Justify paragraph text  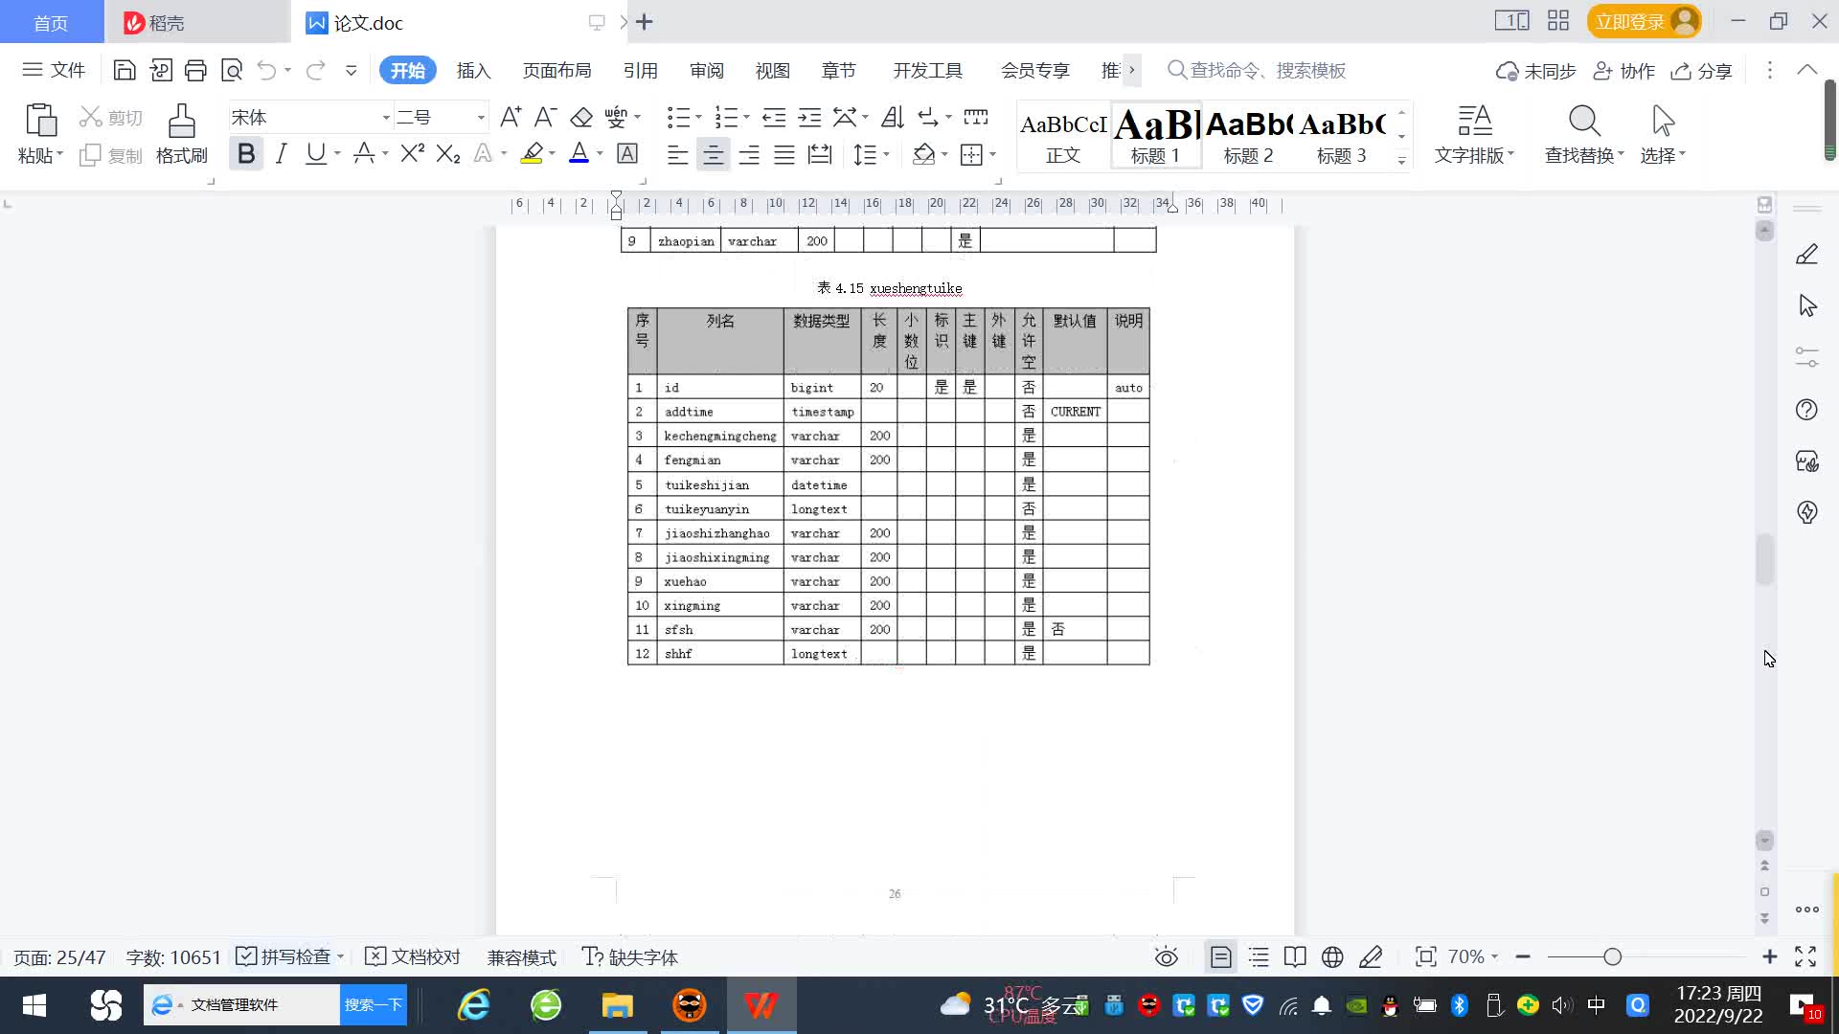click(784, 154)
